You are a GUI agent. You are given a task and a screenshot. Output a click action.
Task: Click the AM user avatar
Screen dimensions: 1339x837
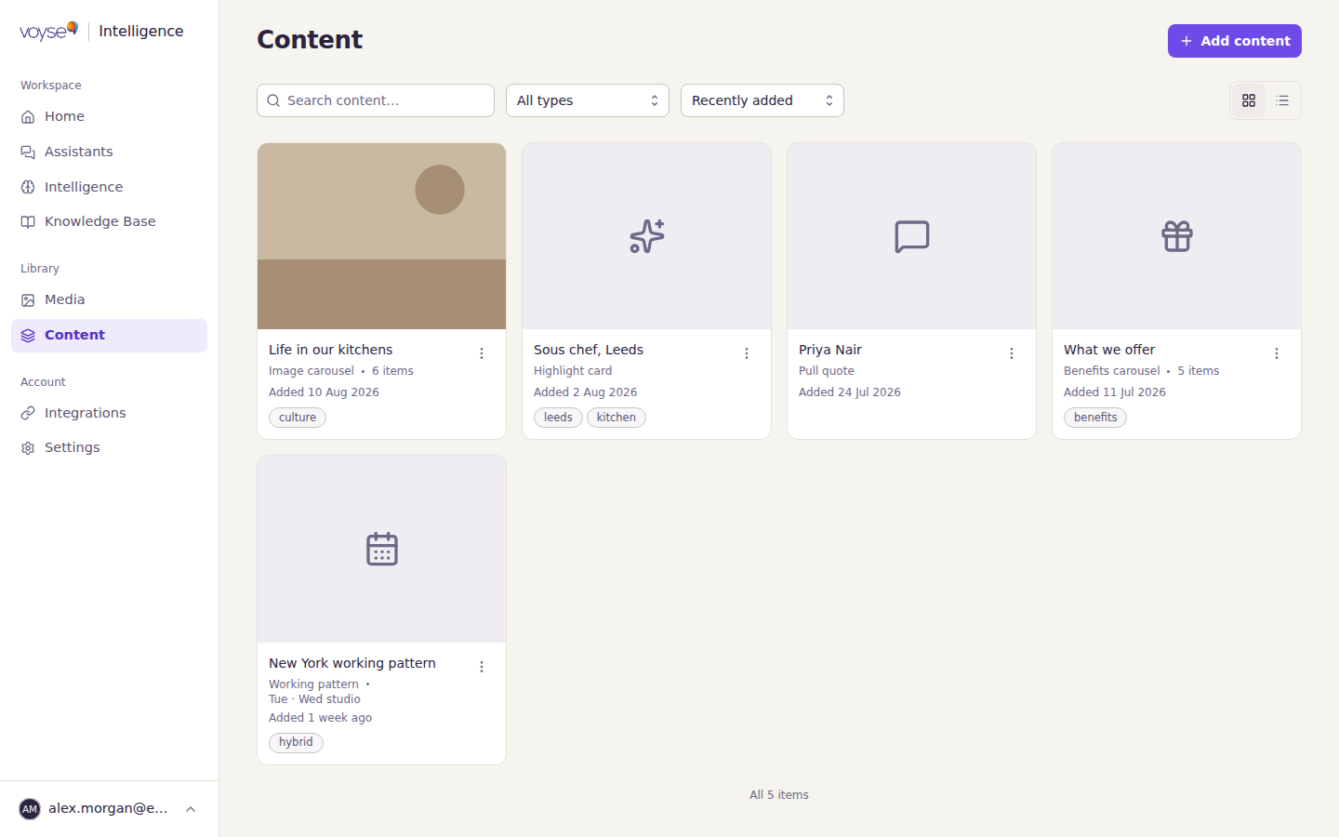pos(30,809)
